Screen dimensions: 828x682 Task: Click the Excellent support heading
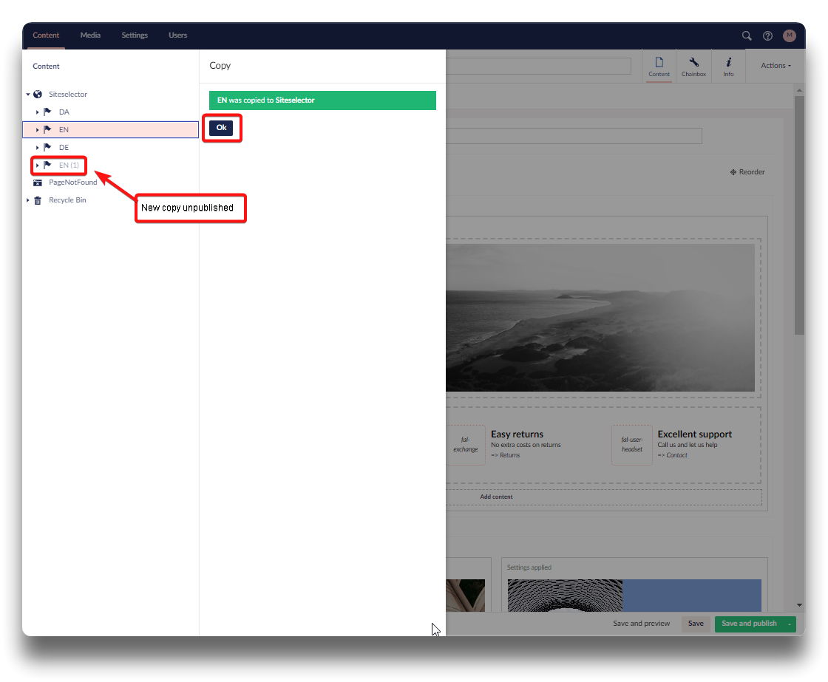tap(694, 434)
